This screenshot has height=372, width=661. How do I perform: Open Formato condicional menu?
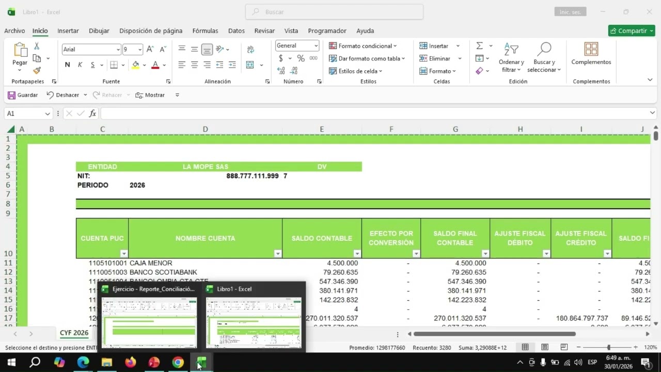tap(363, 46)
